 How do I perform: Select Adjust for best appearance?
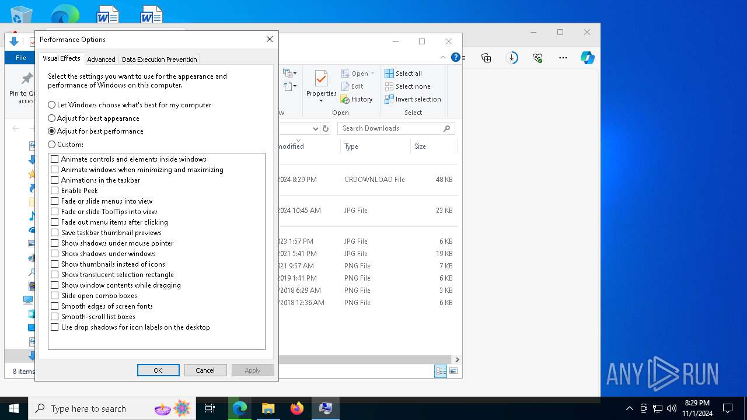click(93, 118)
